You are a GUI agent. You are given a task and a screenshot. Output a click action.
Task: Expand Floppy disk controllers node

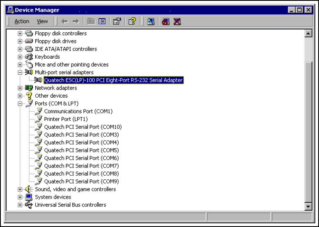[x=20, y=33]
